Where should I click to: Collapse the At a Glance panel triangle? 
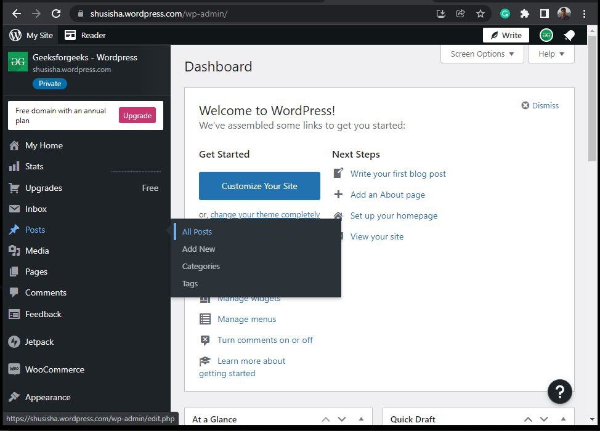pyautogui.click(x=361, y=419)
